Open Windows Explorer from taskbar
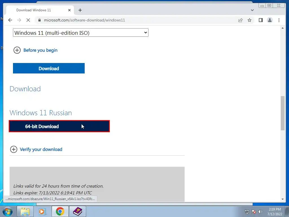Screen dimensions: 289x217 pos(25,211)
